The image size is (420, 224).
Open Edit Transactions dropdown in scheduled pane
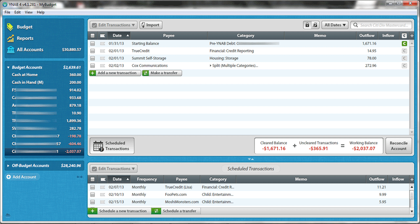pos(113,169)
